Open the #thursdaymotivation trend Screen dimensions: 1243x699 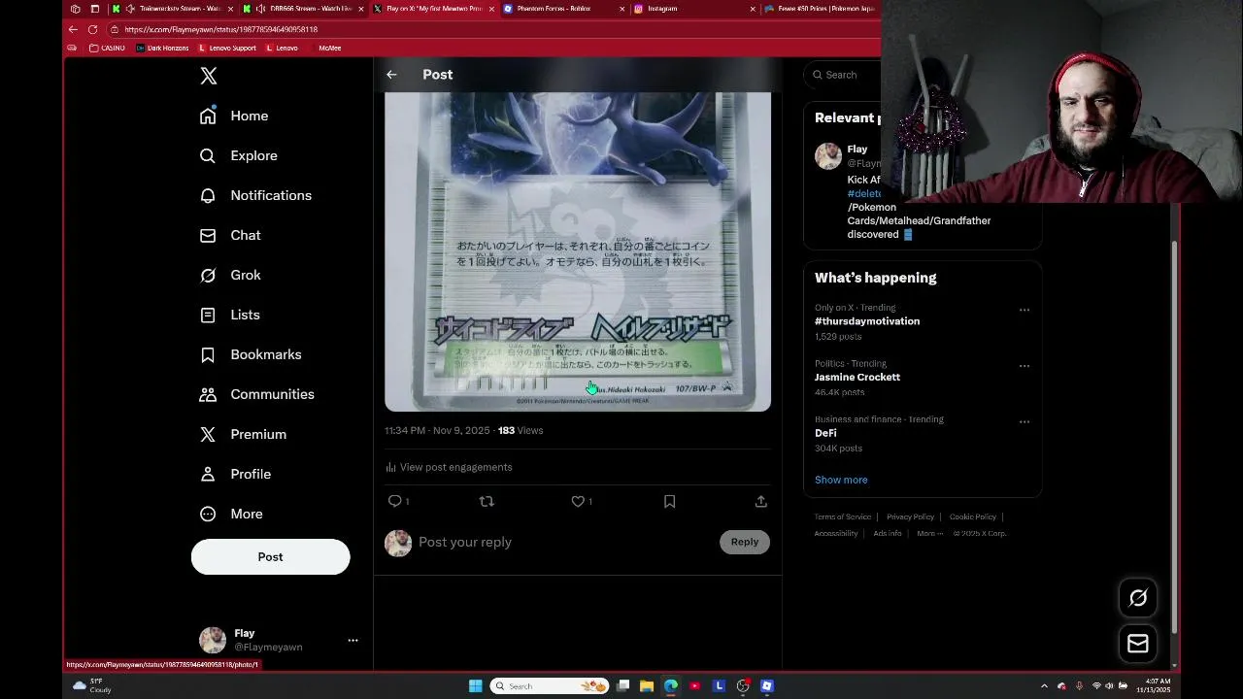click(867, 321)
